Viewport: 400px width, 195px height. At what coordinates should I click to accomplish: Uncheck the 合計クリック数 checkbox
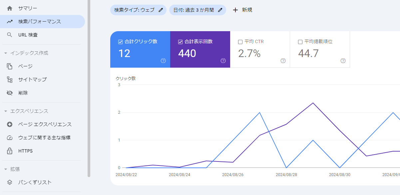(121, 42)
